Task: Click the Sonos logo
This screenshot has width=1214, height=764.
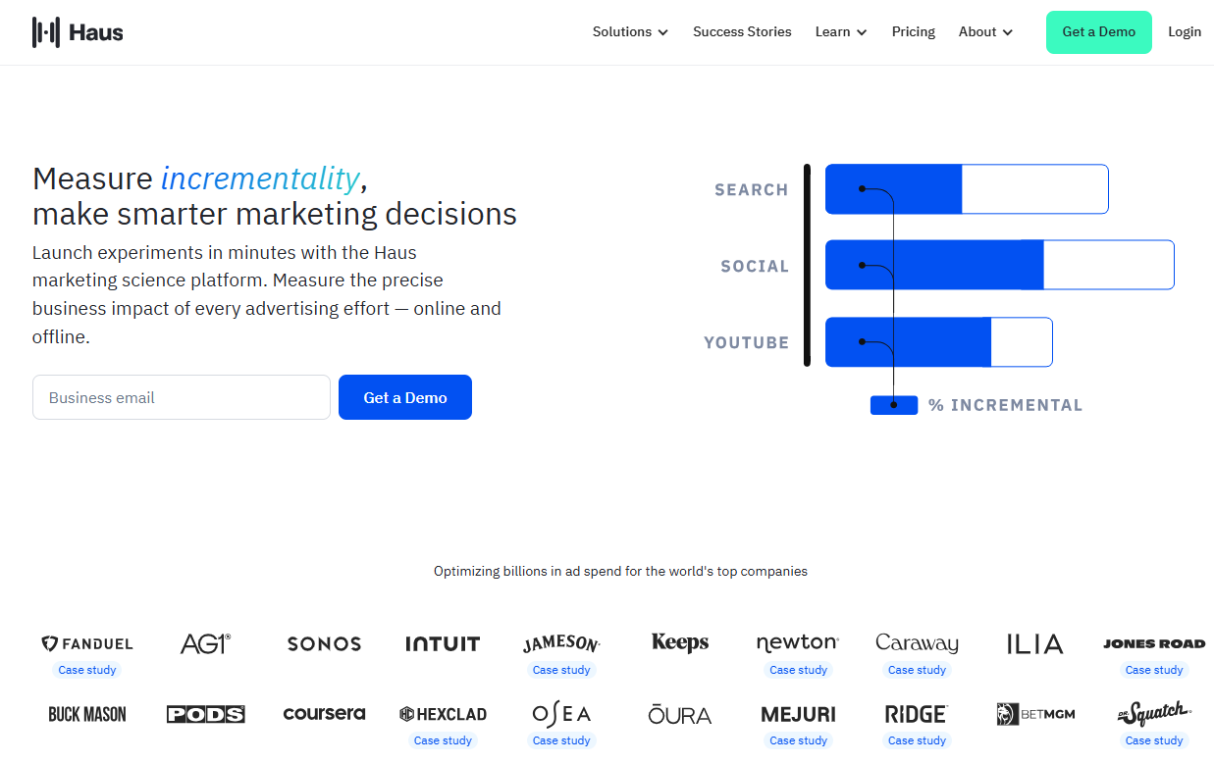Action: [x=324, y=644]
